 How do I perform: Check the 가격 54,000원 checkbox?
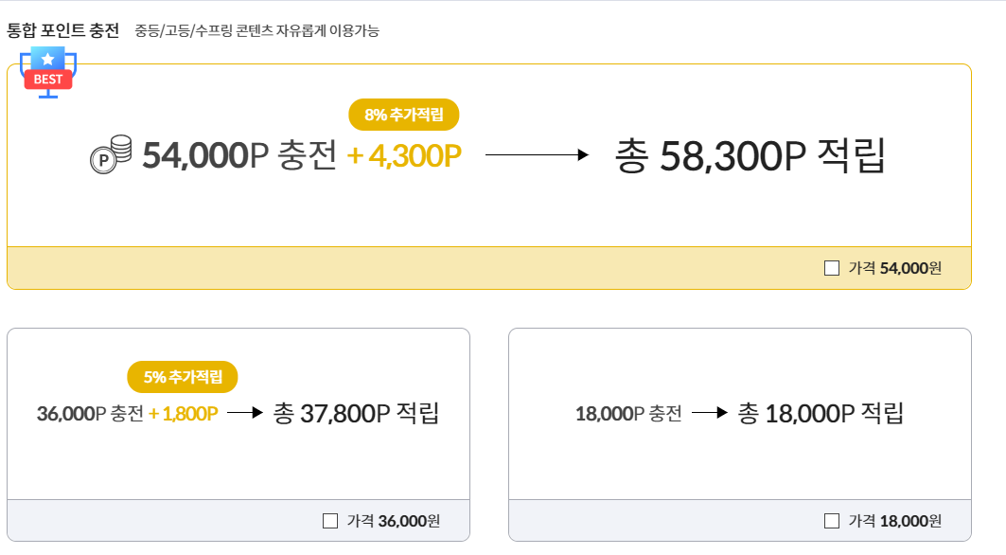click(x=834, y=267)
